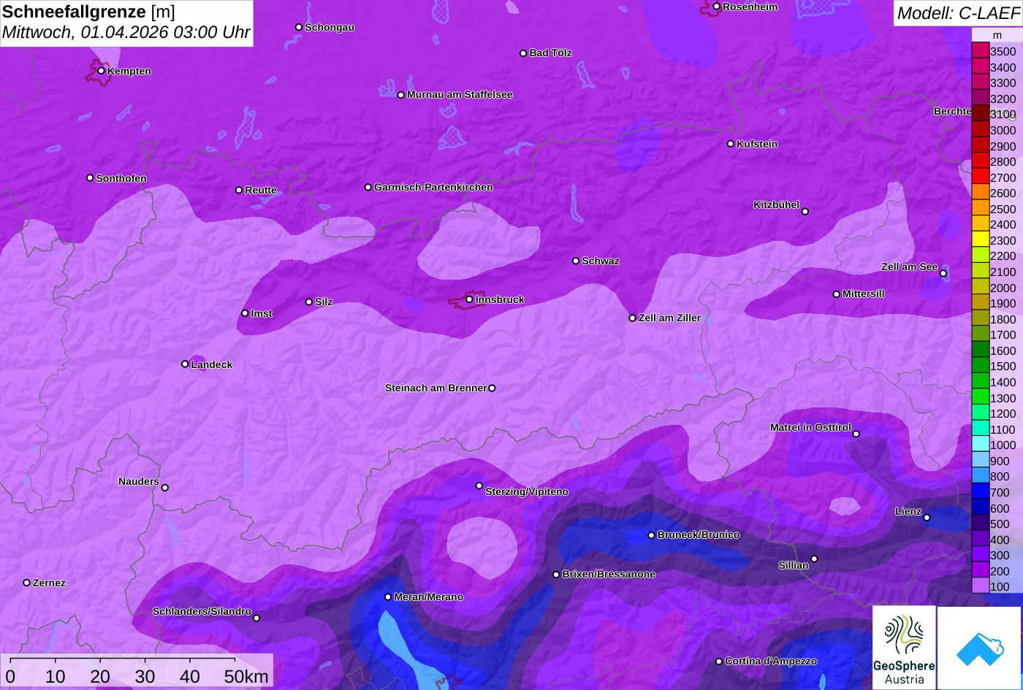Click the Zell am See marker

click(x=943, y=274)
